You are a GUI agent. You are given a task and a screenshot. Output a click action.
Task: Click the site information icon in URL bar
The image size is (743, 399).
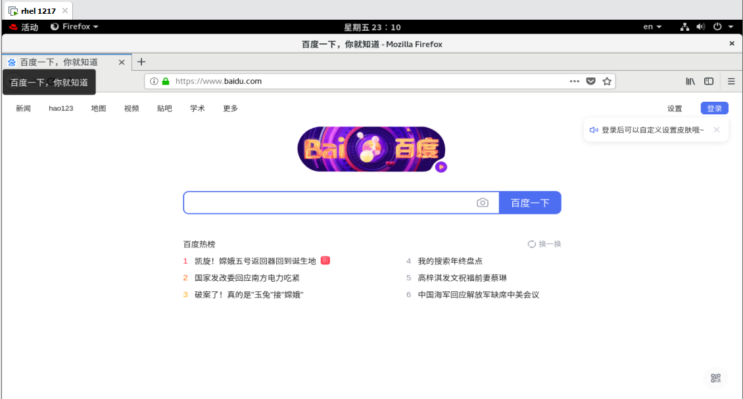(154, 81)
